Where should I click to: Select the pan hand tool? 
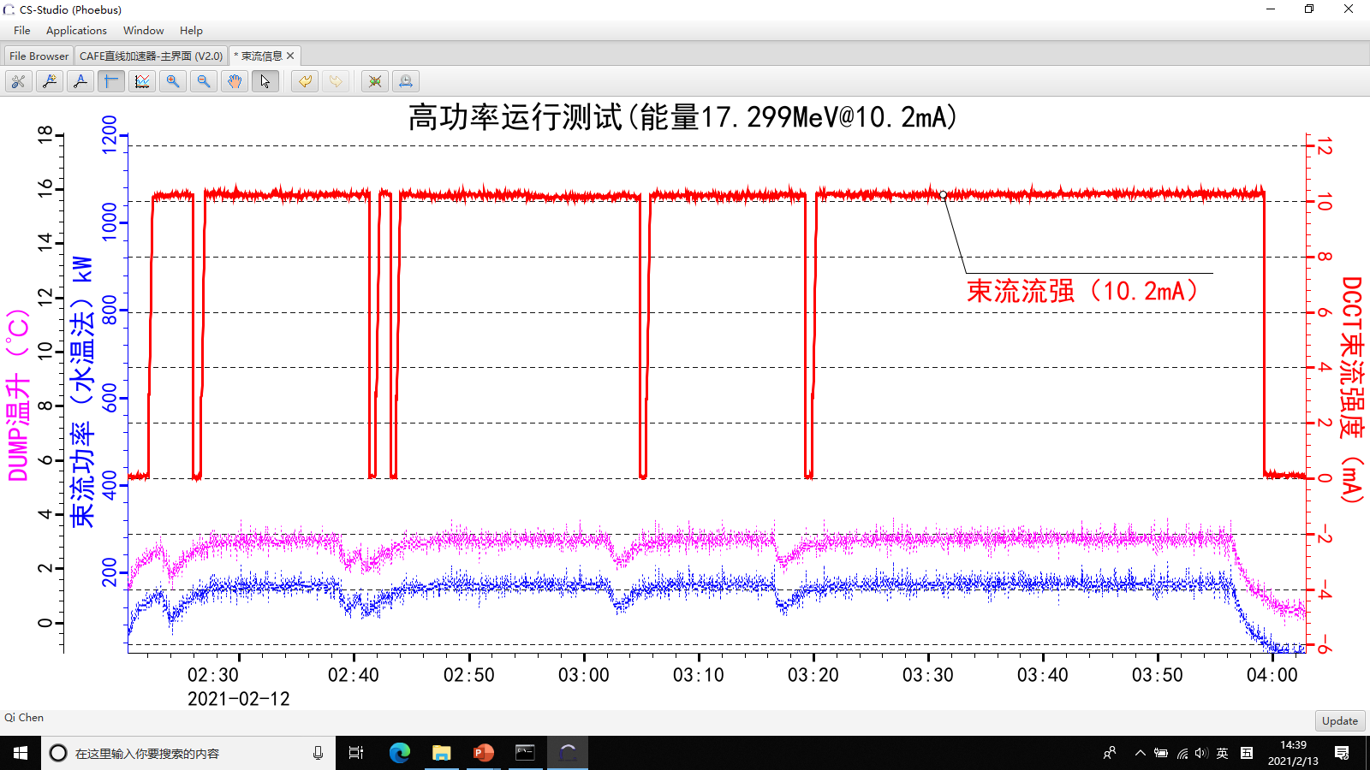[x=235, y=81]
